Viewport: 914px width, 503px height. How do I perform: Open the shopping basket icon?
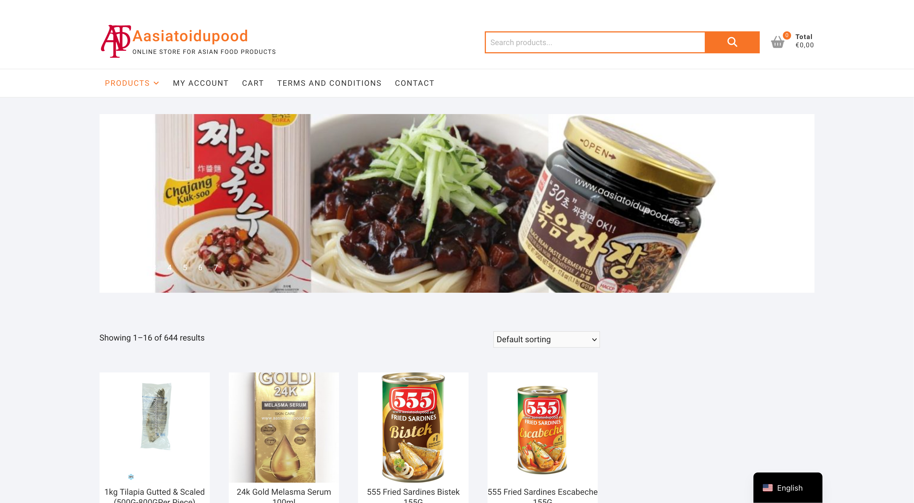point(777,42)
